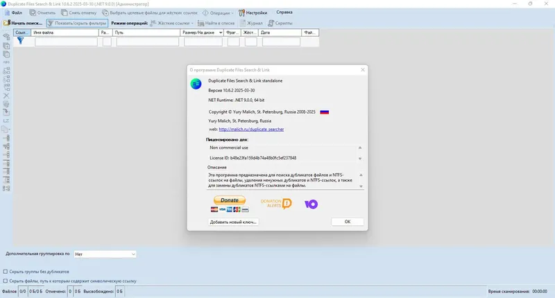555x298 pixels.
Task: Open Дополнительная группировка по combo box
Action: (x=105, y=254)
